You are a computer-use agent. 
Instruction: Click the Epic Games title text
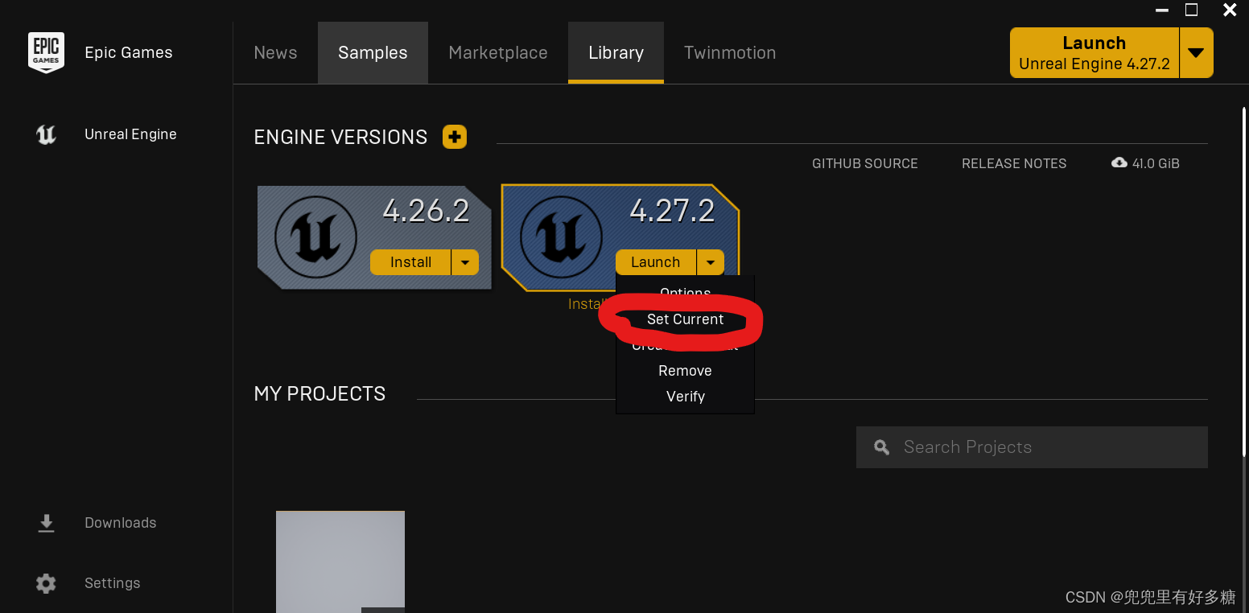click(129, 53)
